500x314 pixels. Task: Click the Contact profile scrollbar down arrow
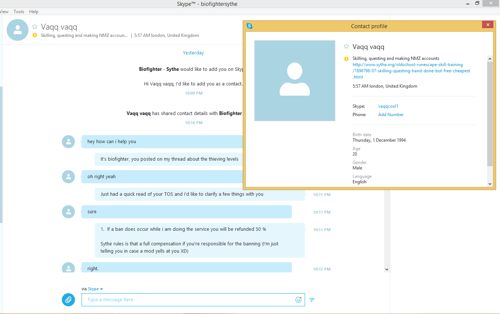click(x=490, y=184)
